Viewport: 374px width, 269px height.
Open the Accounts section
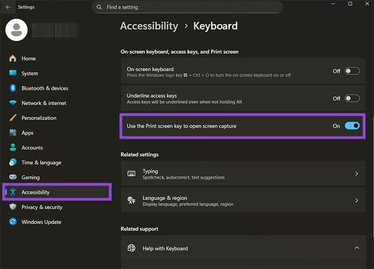coord(32,148)
